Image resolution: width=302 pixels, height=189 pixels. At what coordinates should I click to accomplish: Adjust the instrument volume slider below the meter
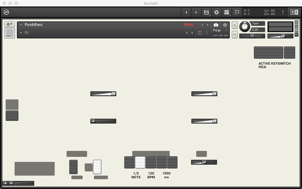(280, 36)
